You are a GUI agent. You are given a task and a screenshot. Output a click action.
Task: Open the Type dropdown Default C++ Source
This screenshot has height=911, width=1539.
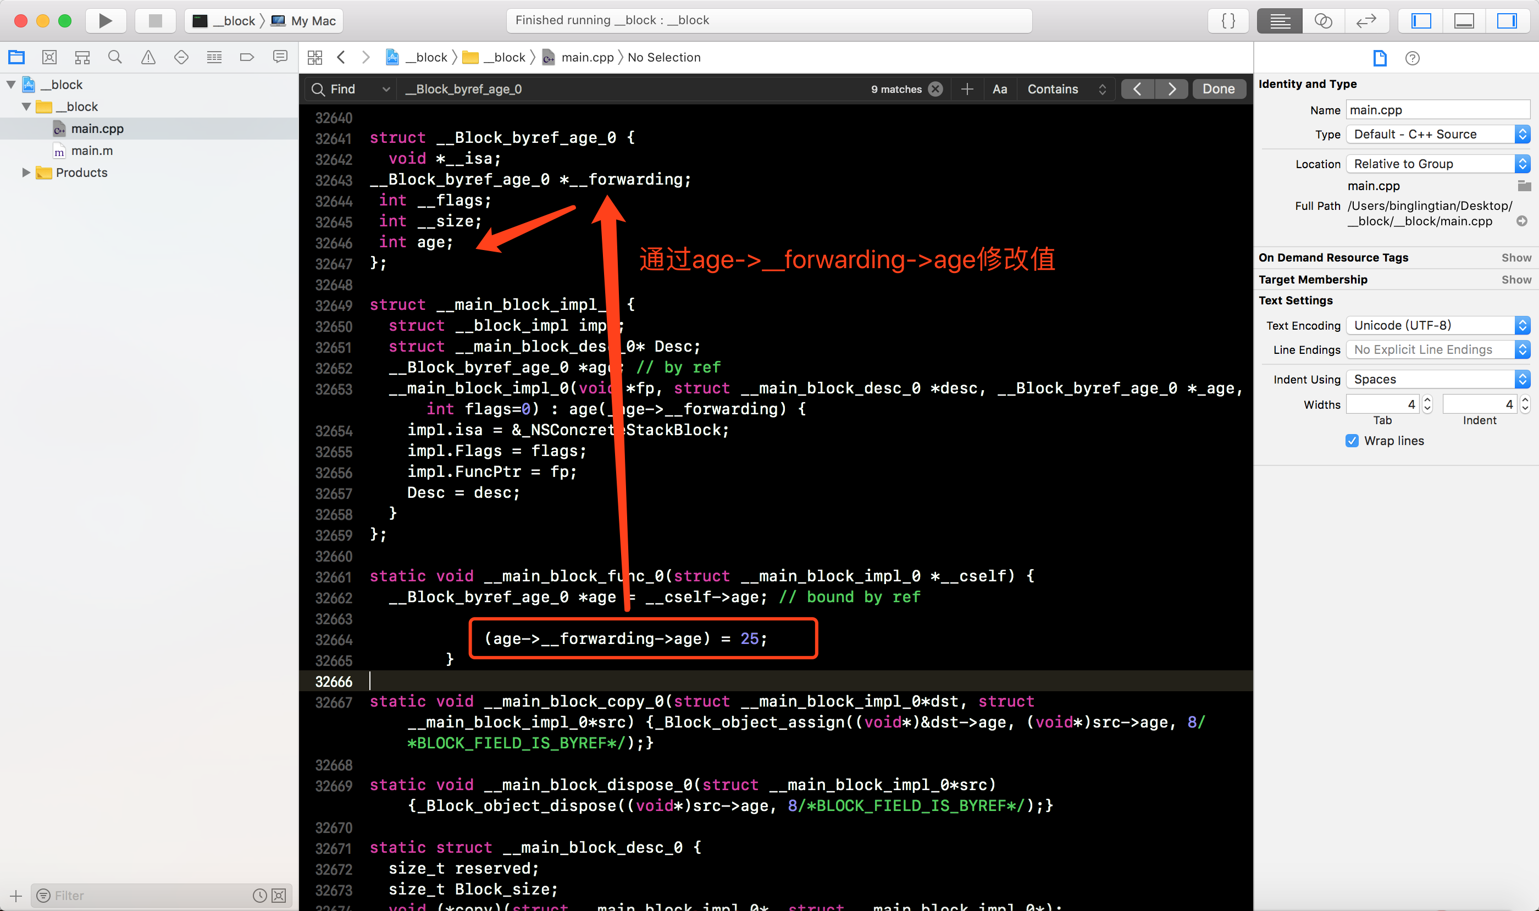(1438, 135)
